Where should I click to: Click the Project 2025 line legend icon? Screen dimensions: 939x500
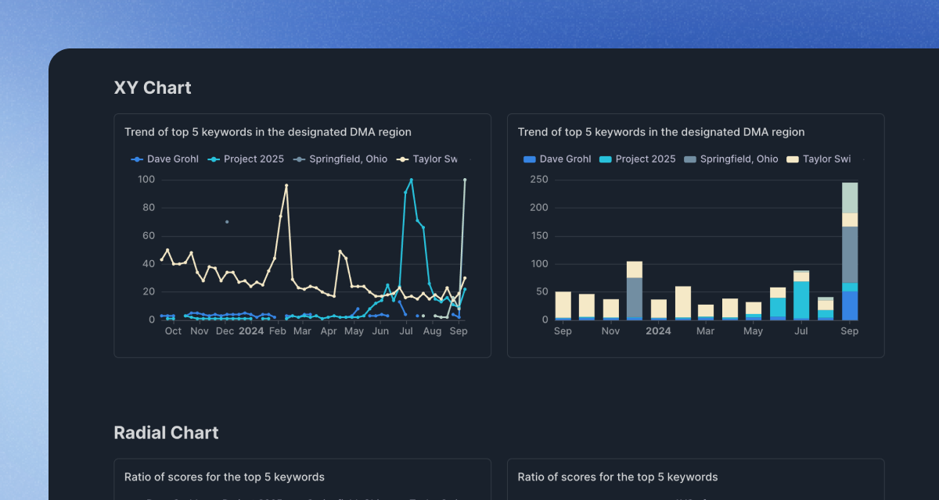coord(212,159)
